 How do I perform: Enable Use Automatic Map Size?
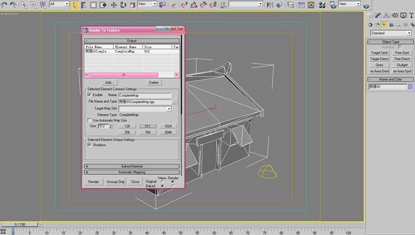click(x=89, y=120)
